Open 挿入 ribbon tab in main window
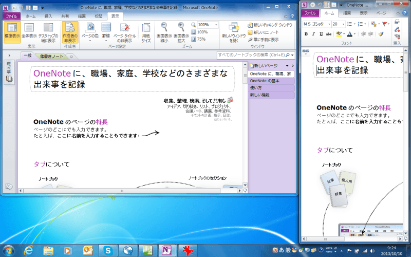411x257 pixels. click(x=48, y=16)
